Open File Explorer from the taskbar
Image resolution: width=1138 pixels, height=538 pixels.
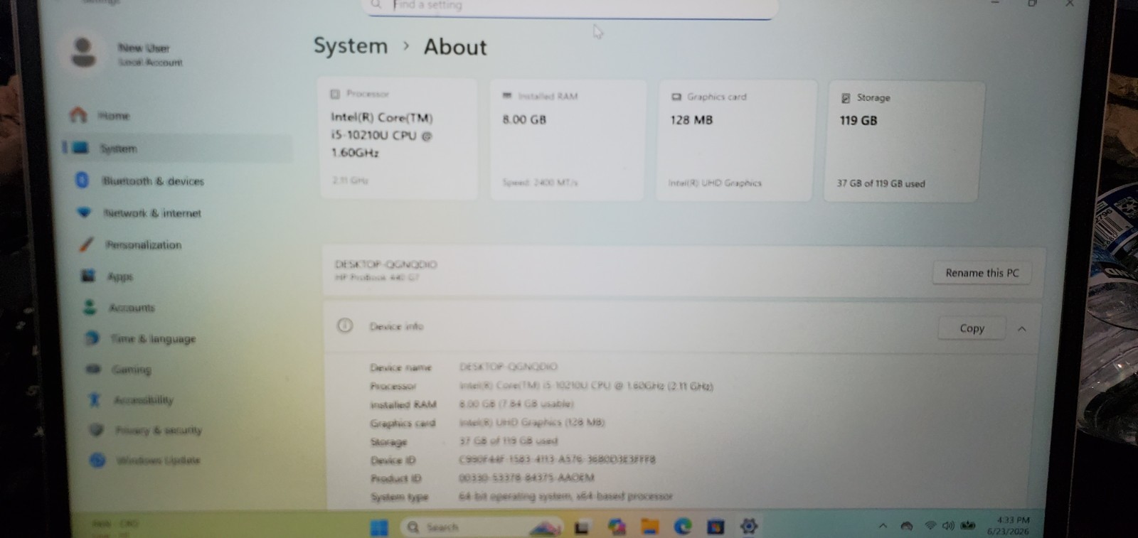click(649, 527)
